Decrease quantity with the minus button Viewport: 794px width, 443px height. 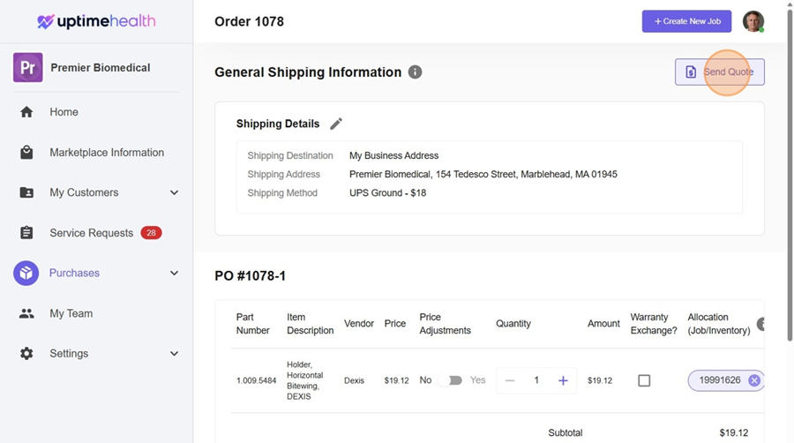coord(510,380)
